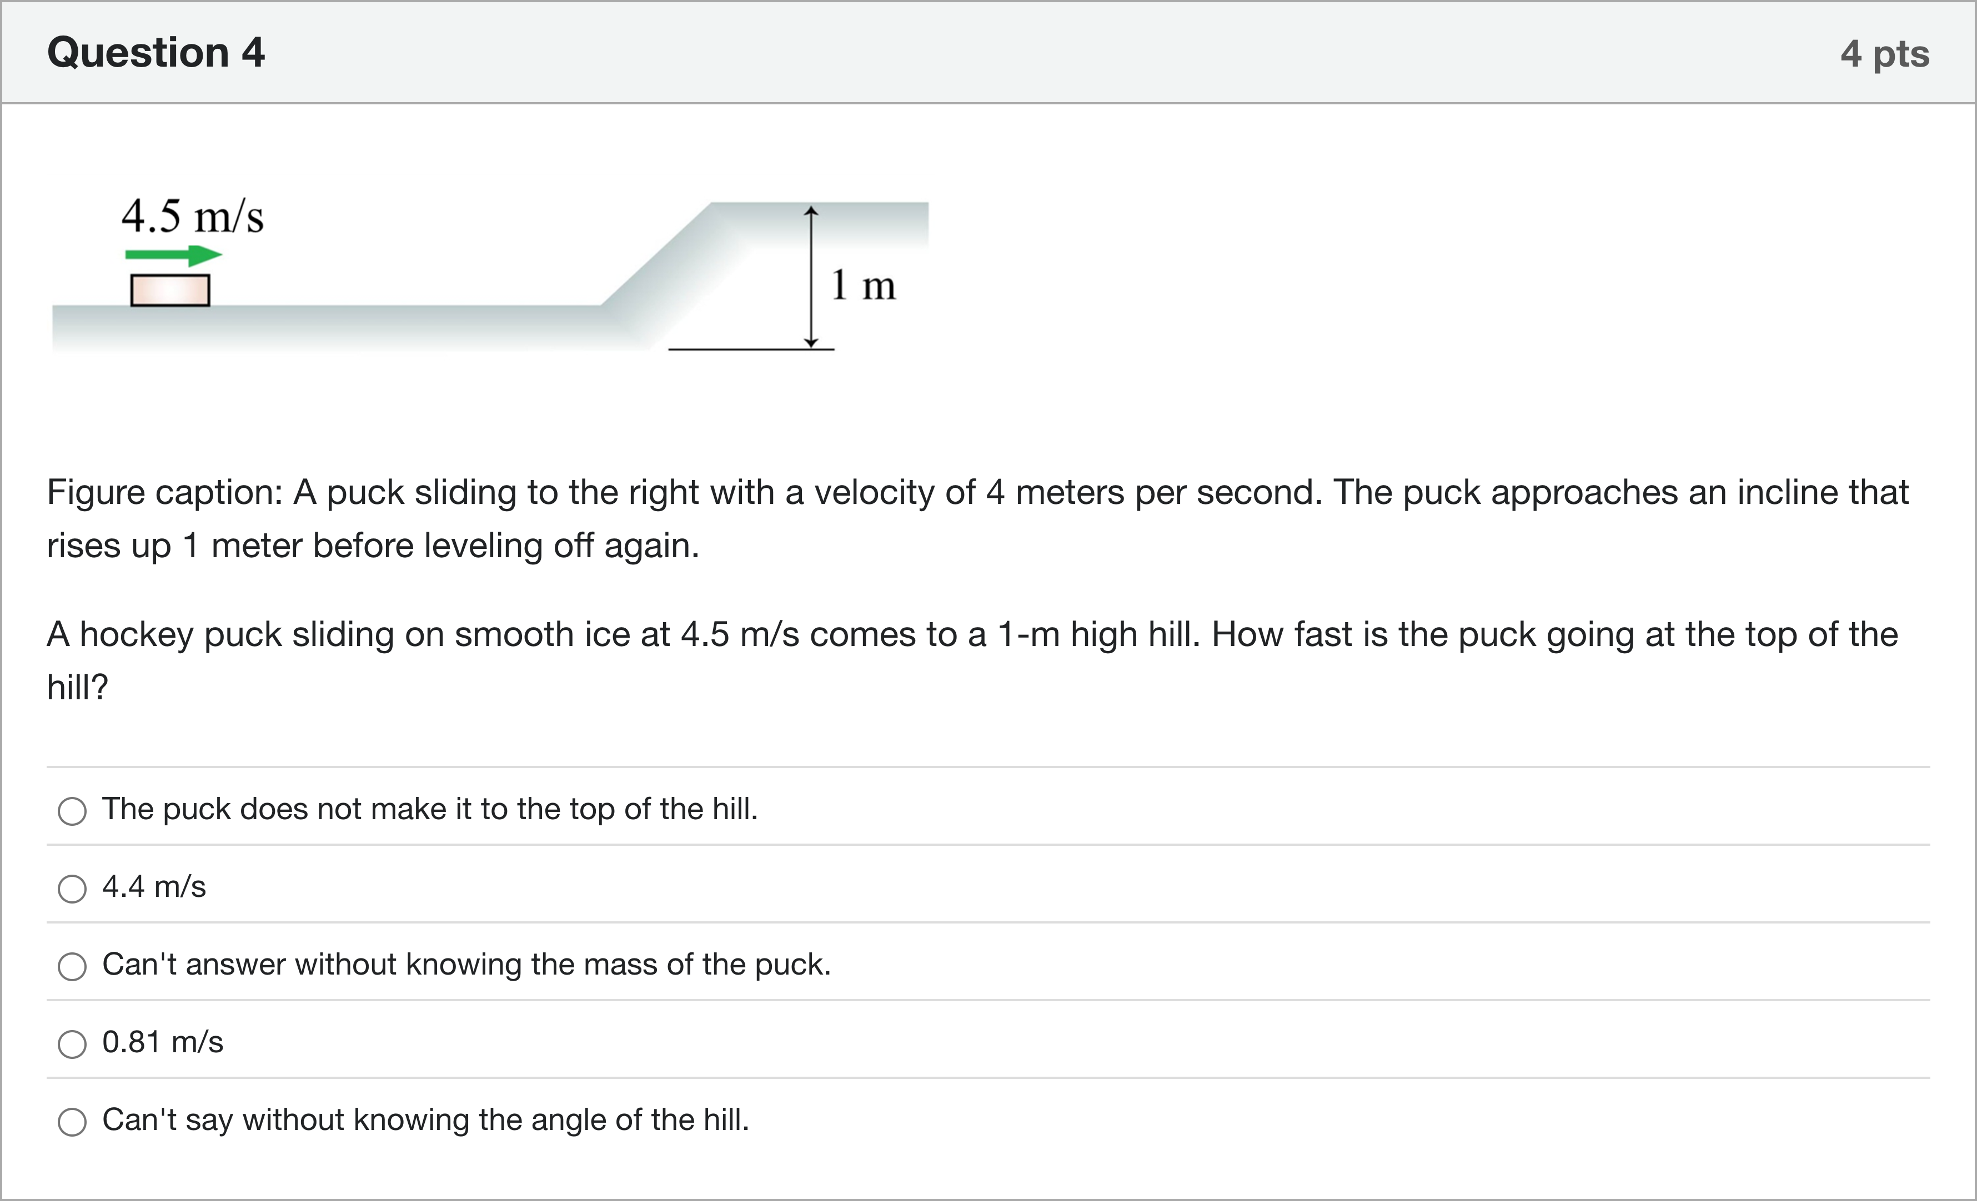Click the green velocity arrow in the figure
1977x1201 pixels.
173,256
